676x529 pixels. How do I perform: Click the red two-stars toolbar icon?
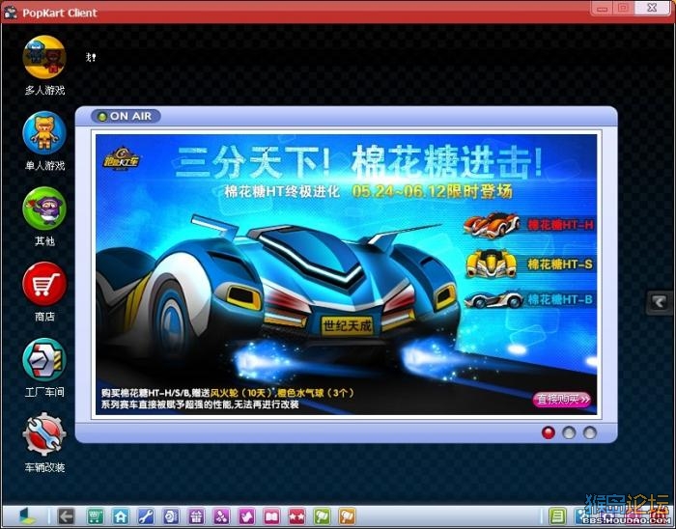click(x=296, y=516)
